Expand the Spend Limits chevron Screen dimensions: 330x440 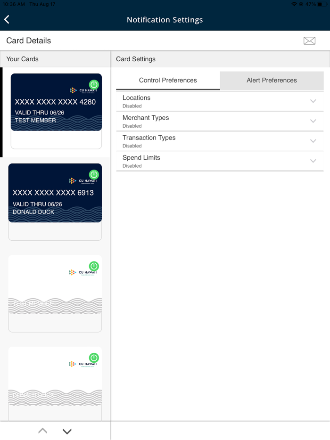[x=313, y=161]
